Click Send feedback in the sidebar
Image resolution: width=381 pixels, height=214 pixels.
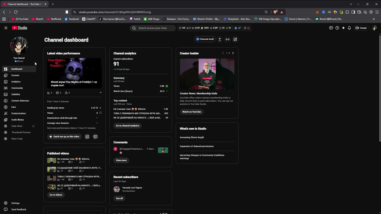[18, 210]
